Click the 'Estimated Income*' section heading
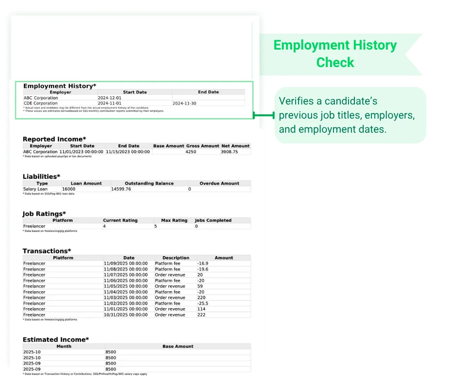Image resolution: width=457 pixels, height=383 pixels. (x=56, y=340)
